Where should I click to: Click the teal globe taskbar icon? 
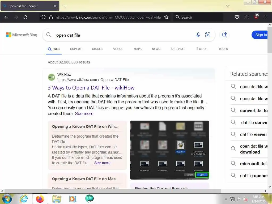[x=90, y=198]
